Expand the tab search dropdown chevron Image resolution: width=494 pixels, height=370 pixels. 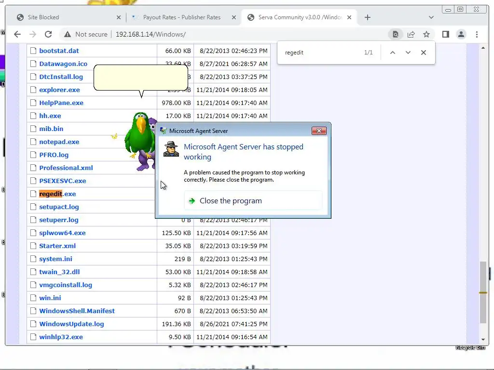click(x=431, y=17)
